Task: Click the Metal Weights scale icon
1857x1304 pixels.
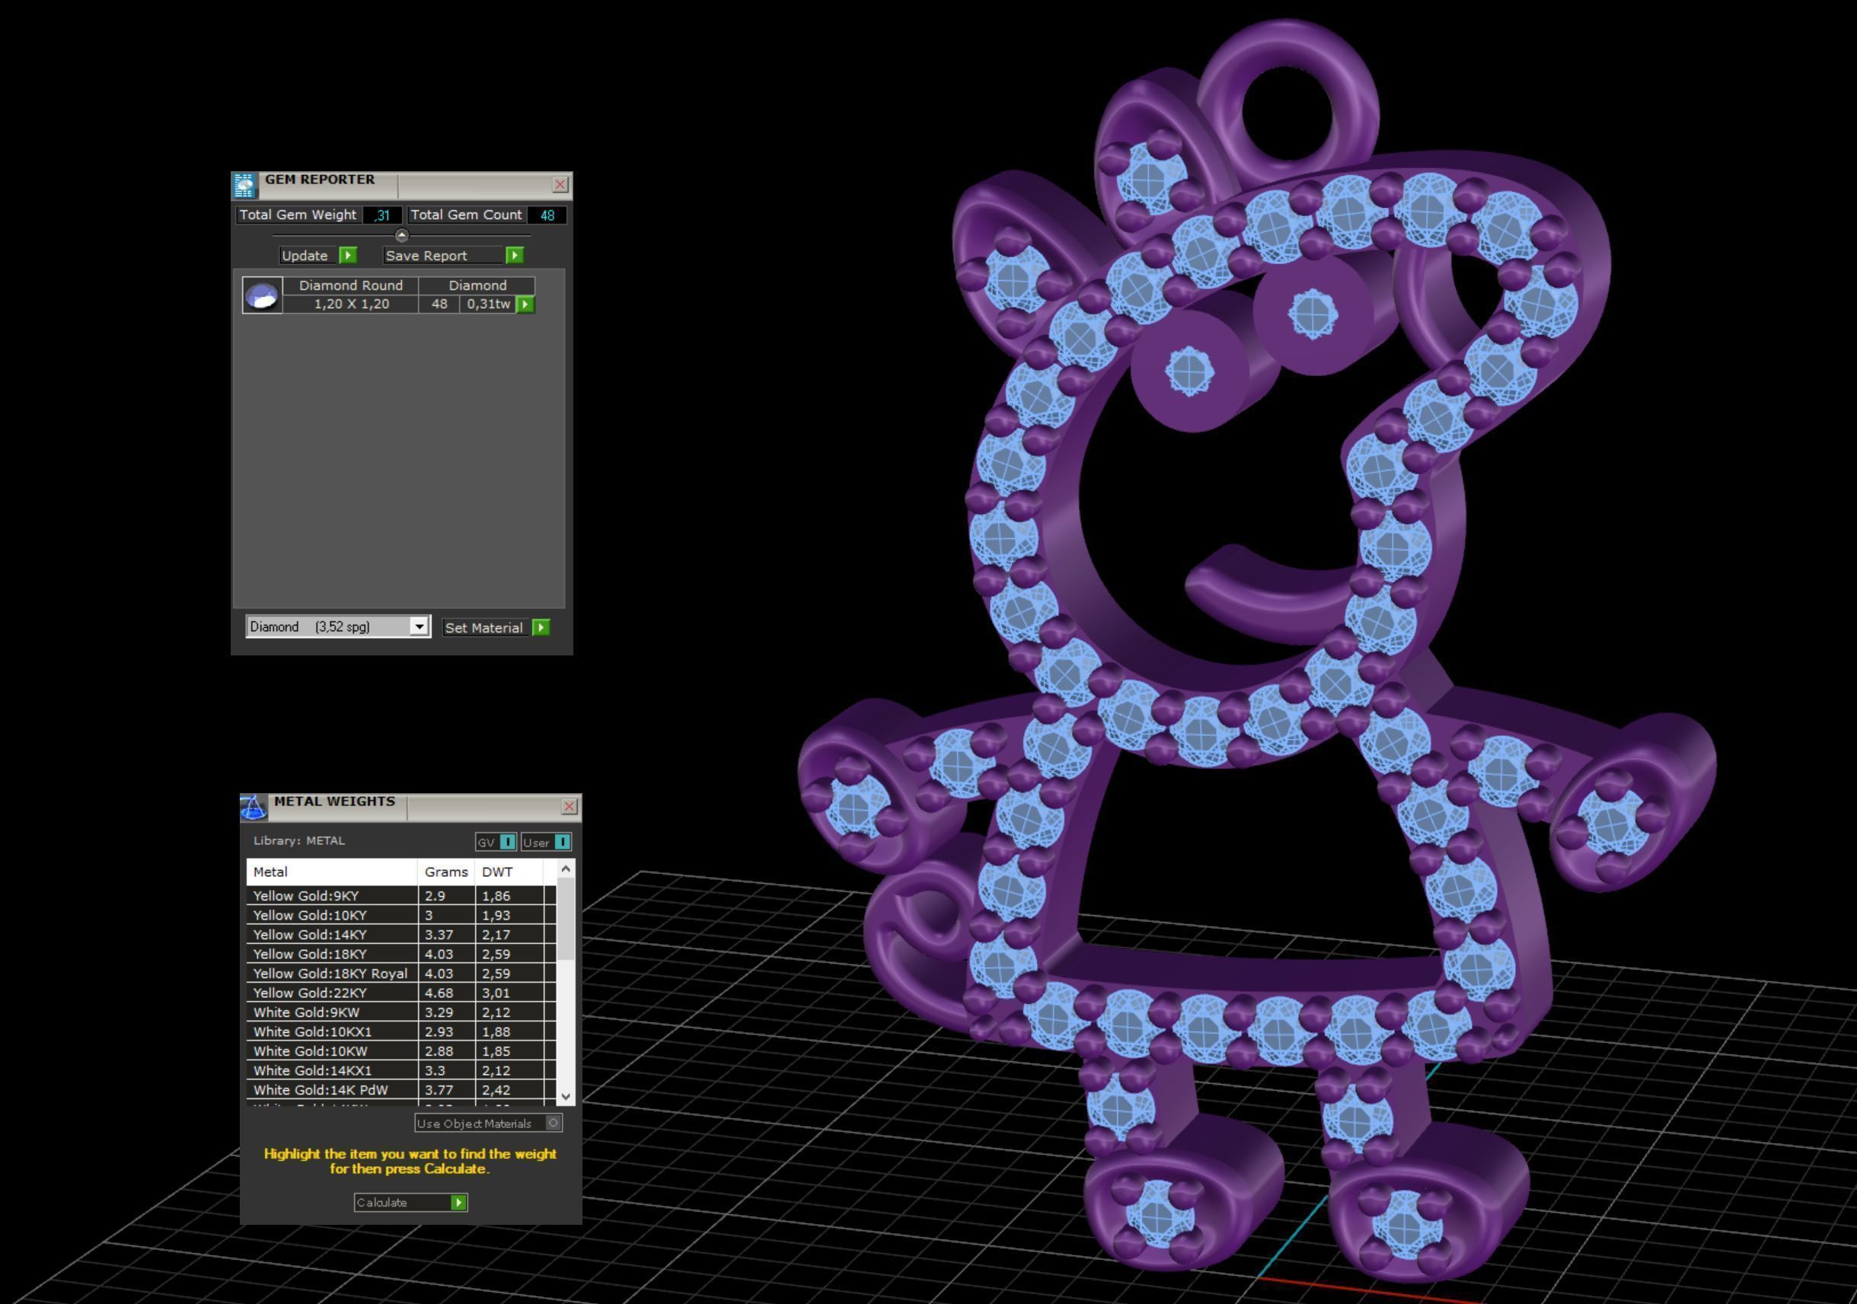Action: point(253,807)
